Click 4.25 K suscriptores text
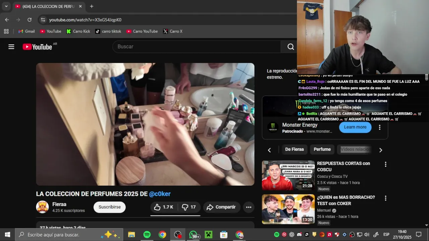The height and width of the screenshot is (241, 429). [68, 211]
